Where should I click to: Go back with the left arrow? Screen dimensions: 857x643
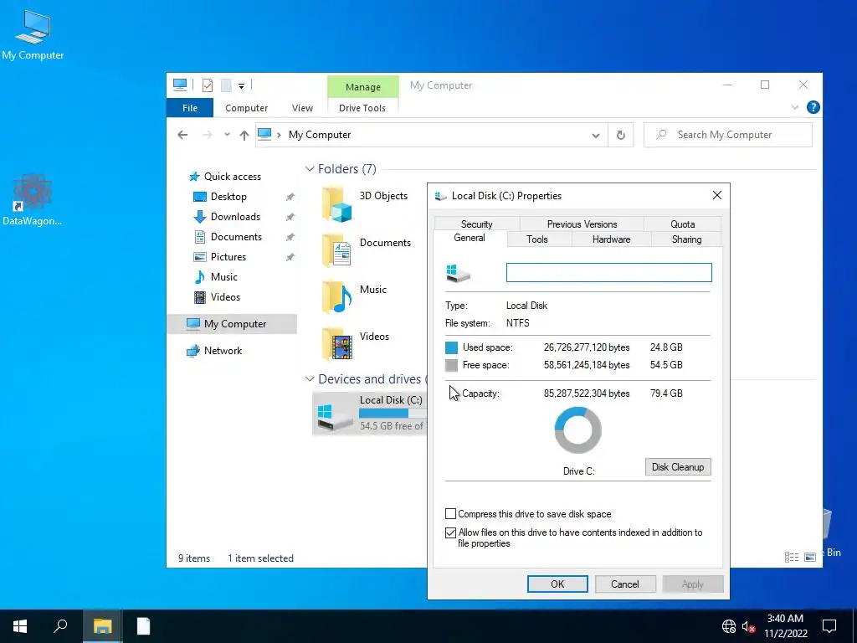coord(182,135)
